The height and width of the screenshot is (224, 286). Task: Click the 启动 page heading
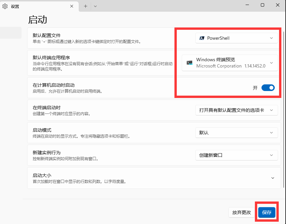pos(38,20)
